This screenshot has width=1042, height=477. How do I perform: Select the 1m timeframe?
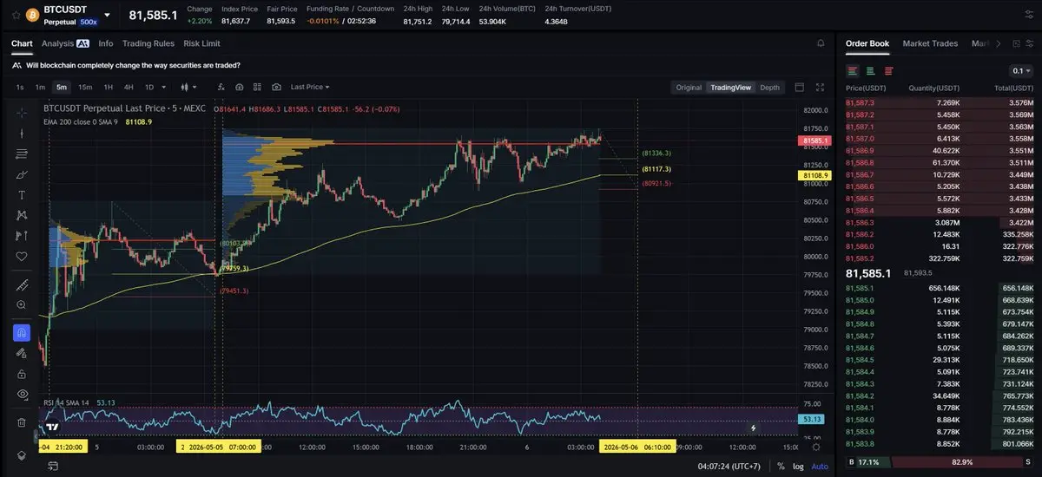coord(40,87)
